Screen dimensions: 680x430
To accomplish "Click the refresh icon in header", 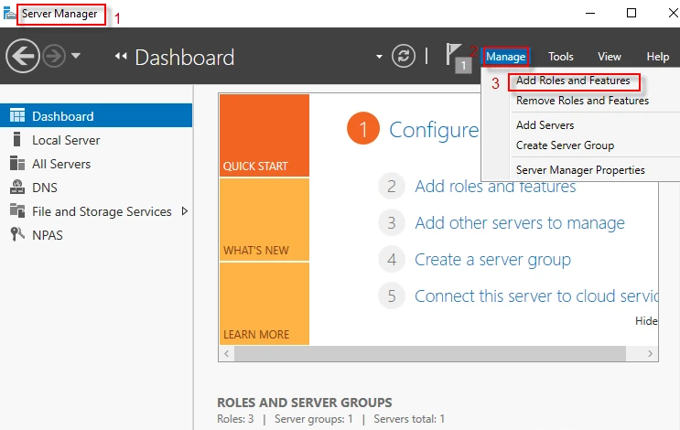I will (x=404, y=57).
